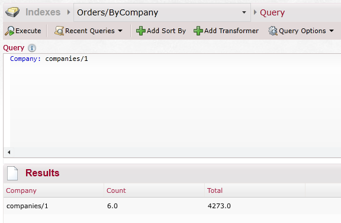341x223 pixels.
Task: Click the Add Sort By button
Action: 161,31
